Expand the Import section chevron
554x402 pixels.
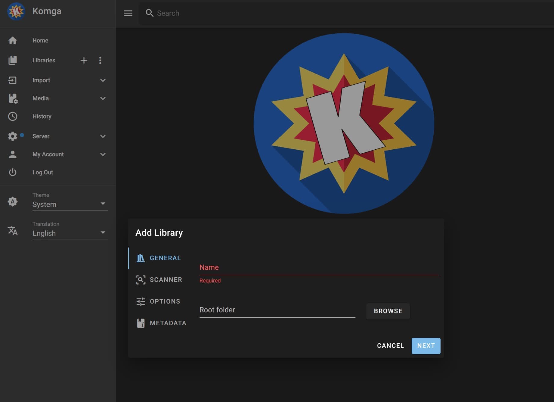[103, 80]
